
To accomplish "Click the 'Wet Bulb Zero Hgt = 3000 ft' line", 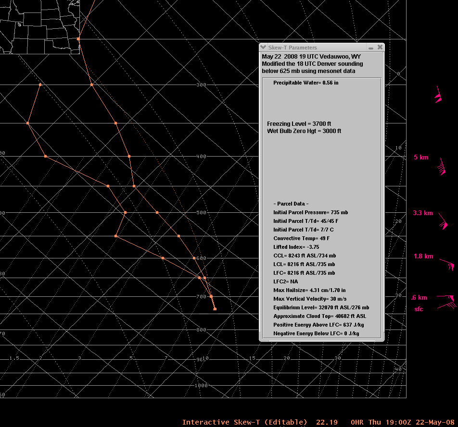I will pyautogui.click(x=304, y=131).
